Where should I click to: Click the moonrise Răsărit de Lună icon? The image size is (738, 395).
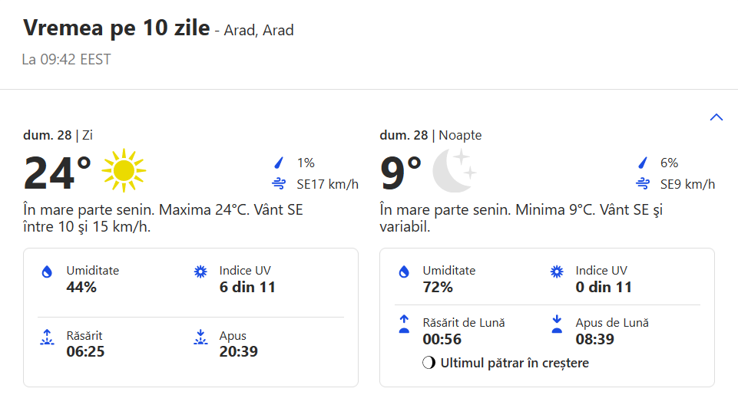point(404,324)
